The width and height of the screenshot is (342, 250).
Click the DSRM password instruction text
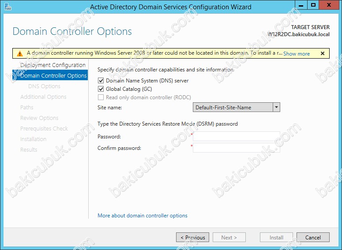(x=168, y=124)
